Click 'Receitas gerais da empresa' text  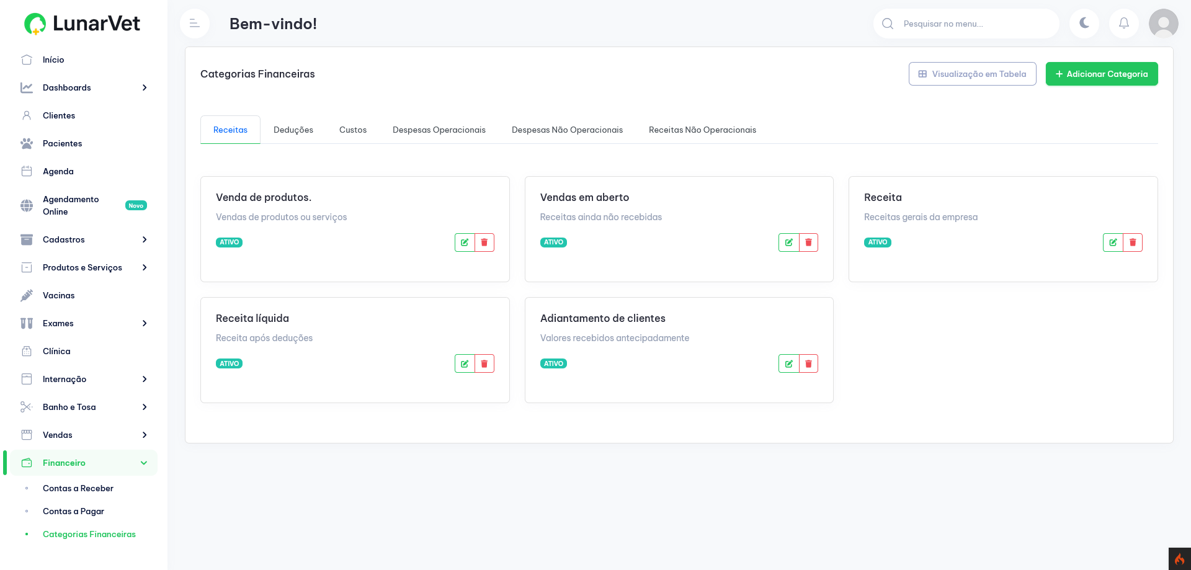tap(921, 217)
